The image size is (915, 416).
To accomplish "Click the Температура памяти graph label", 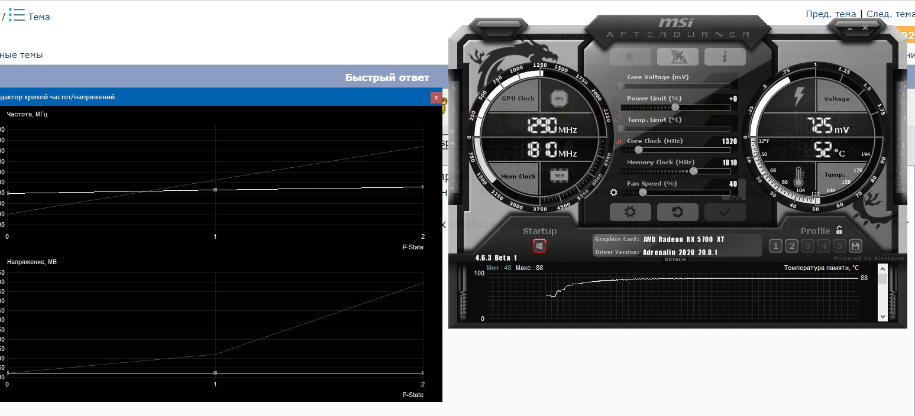I will pyautogui.click(x=821, y=268).
